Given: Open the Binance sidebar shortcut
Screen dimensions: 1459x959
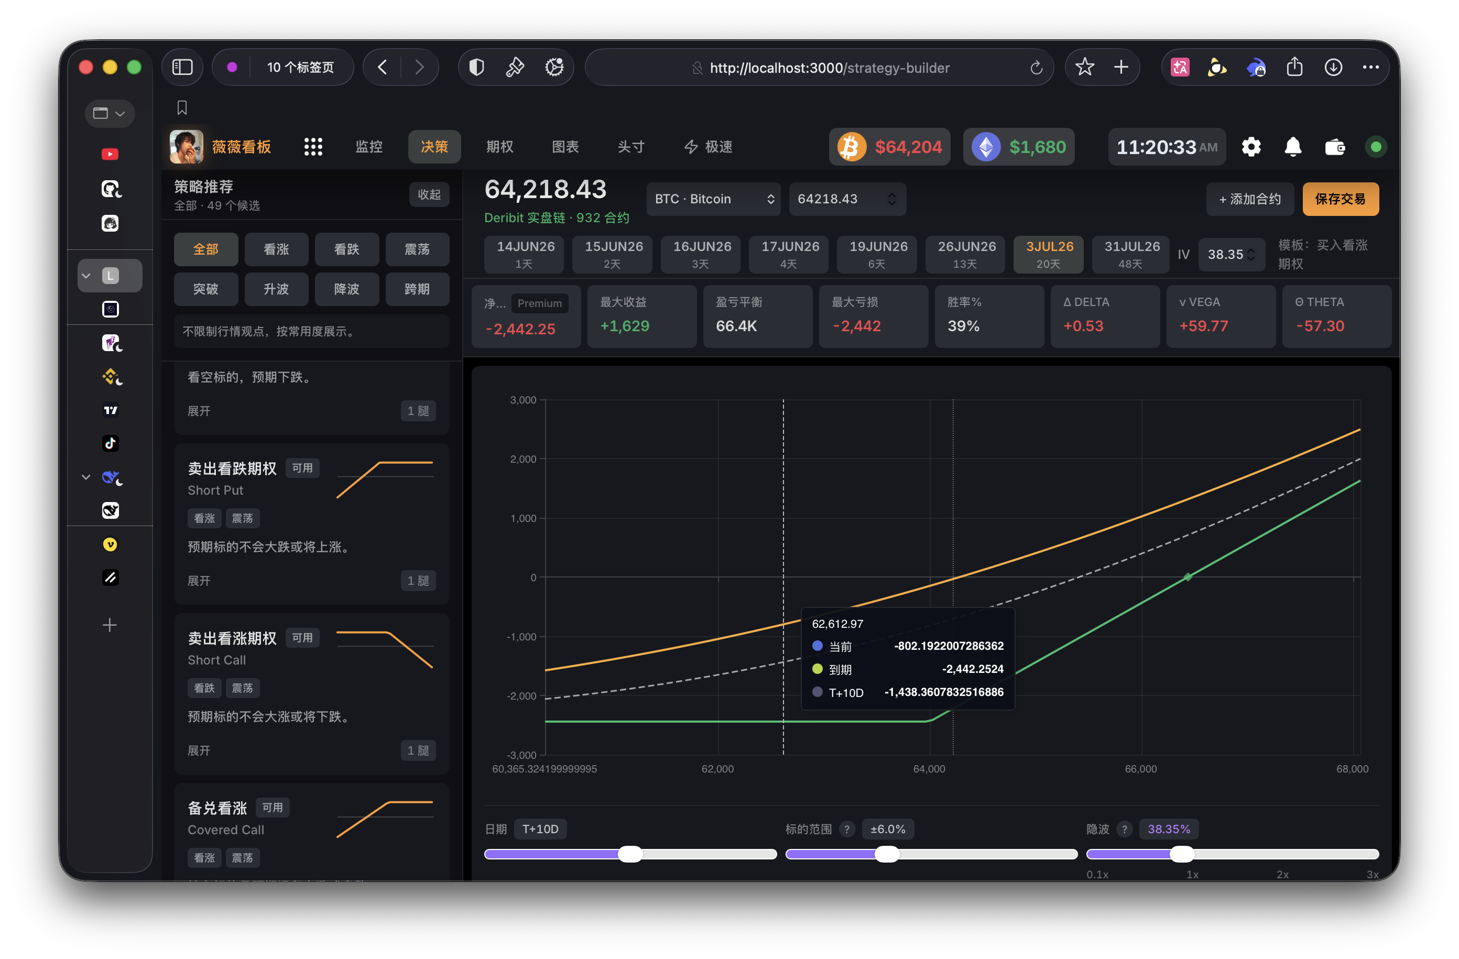Looking at the screenshot, I should (x=112, y=376).
